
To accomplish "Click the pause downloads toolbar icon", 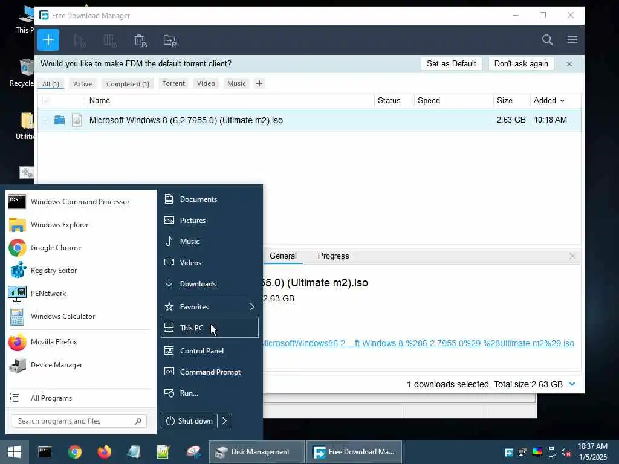I will (x=110, y=40).
